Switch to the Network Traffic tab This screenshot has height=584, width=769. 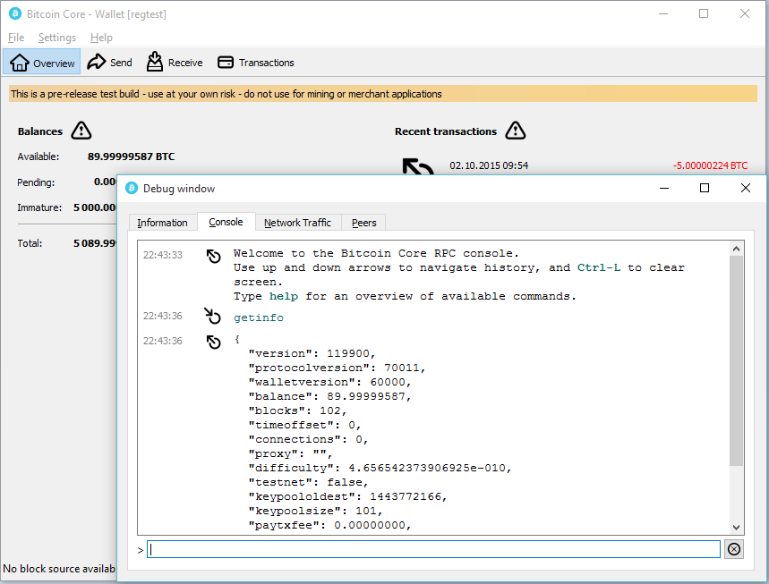tap(297, 223)
